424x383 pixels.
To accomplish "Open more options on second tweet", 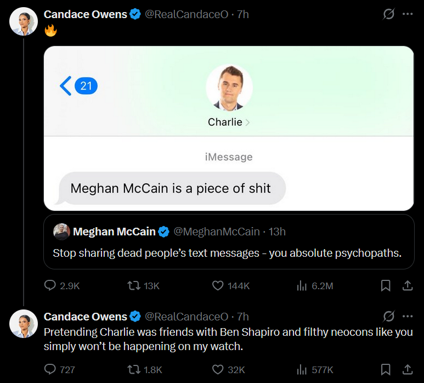I will (408, 316).
